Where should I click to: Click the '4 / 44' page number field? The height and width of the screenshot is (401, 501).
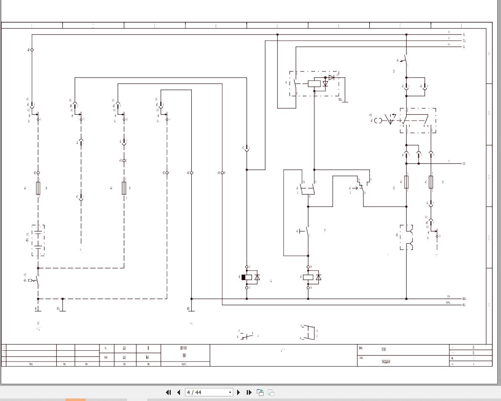click(206, 392)
